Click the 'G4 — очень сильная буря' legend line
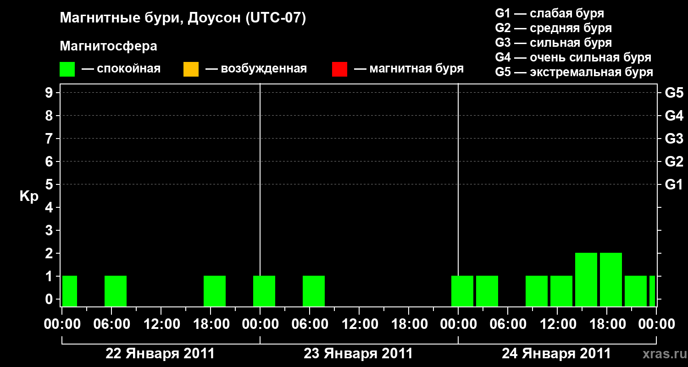Viewport: 688px width, 367px height. [573, 57]
